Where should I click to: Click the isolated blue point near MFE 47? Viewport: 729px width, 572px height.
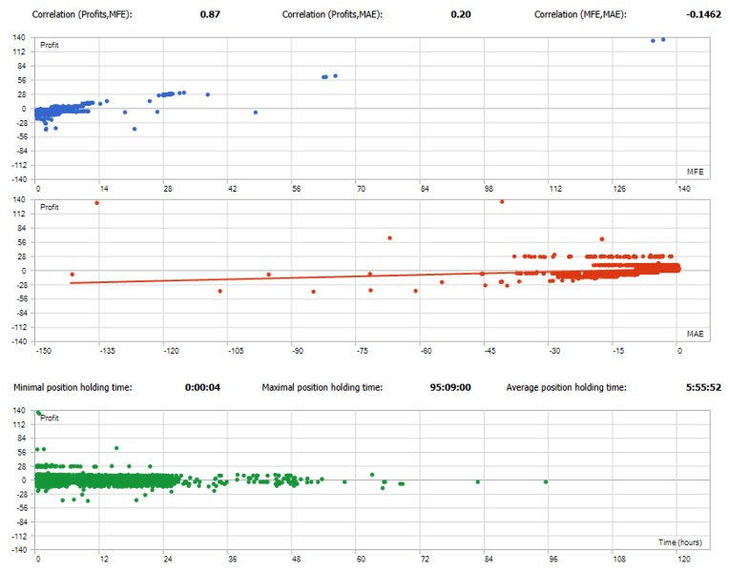tap(255, 112)
